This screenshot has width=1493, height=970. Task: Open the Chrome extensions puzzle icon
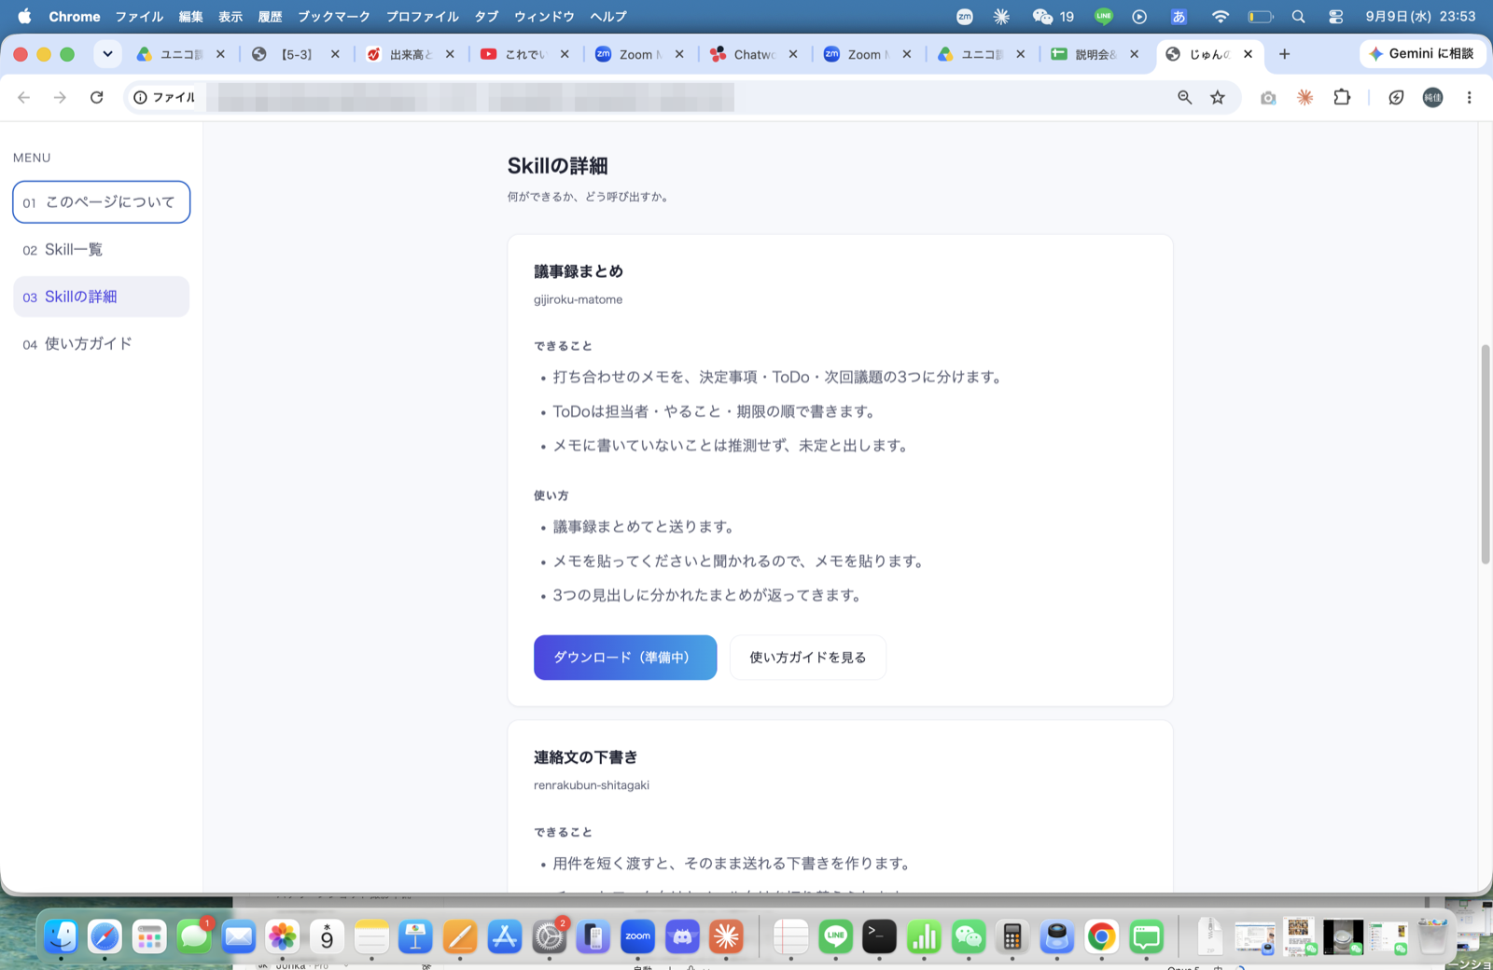coord(1342,97)
